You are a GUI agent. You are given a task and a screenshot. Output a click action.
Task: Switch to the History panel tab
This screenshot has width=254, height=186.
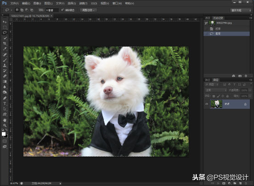coord(218,18)
